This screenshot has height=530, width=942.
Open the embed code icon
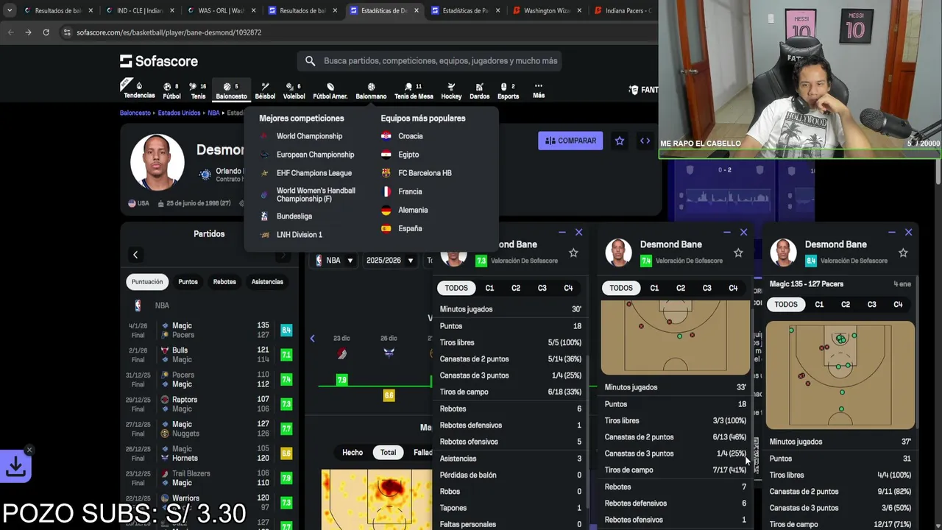click(x=645, y=141)
